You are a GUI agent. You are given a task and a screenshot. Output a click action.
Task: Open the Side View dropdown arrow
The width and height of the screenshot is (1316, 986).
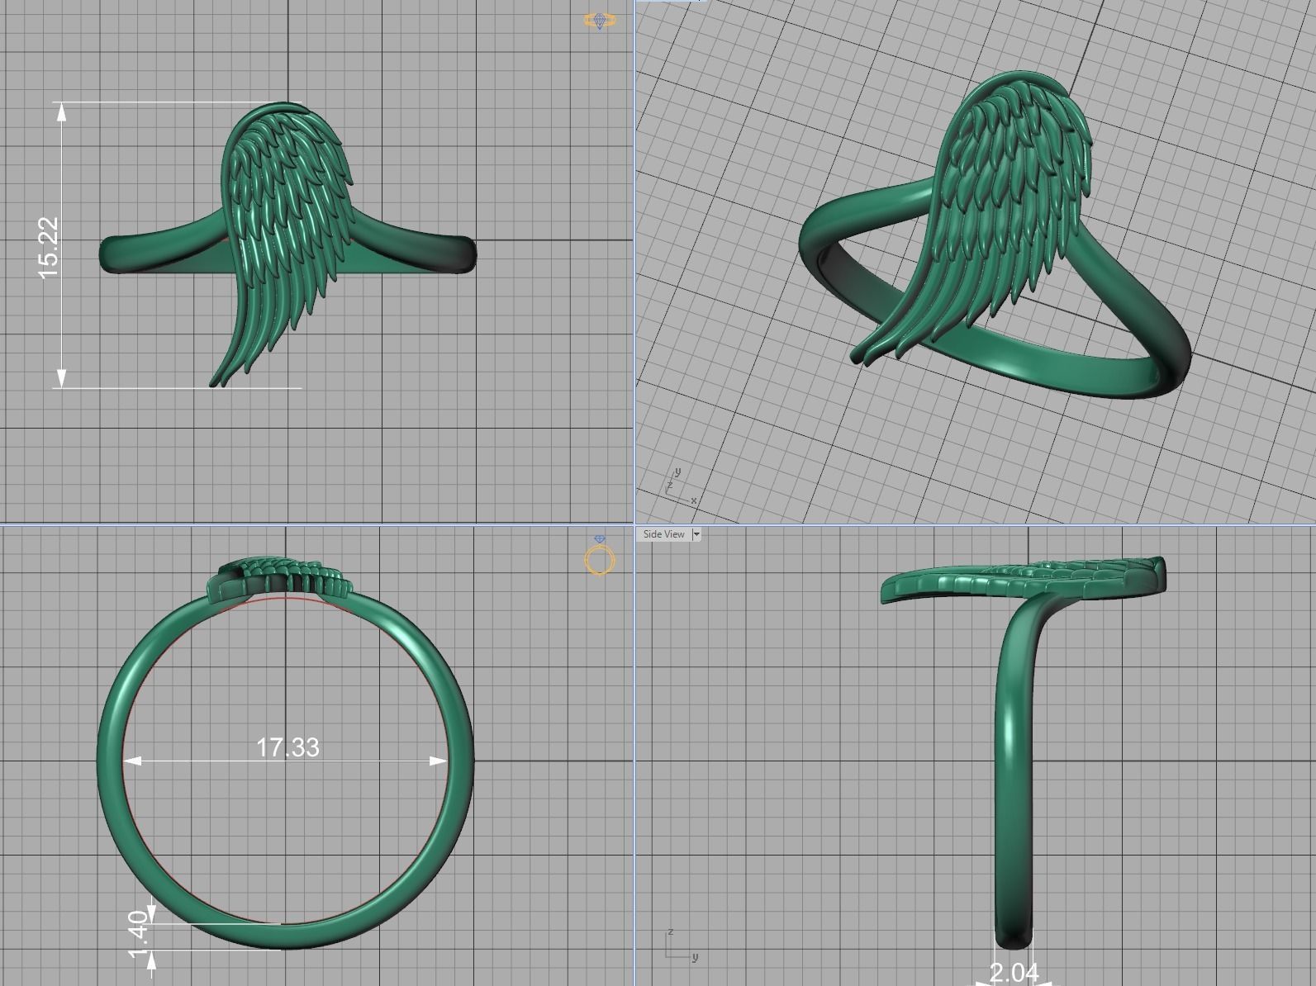tap(696, 534)
